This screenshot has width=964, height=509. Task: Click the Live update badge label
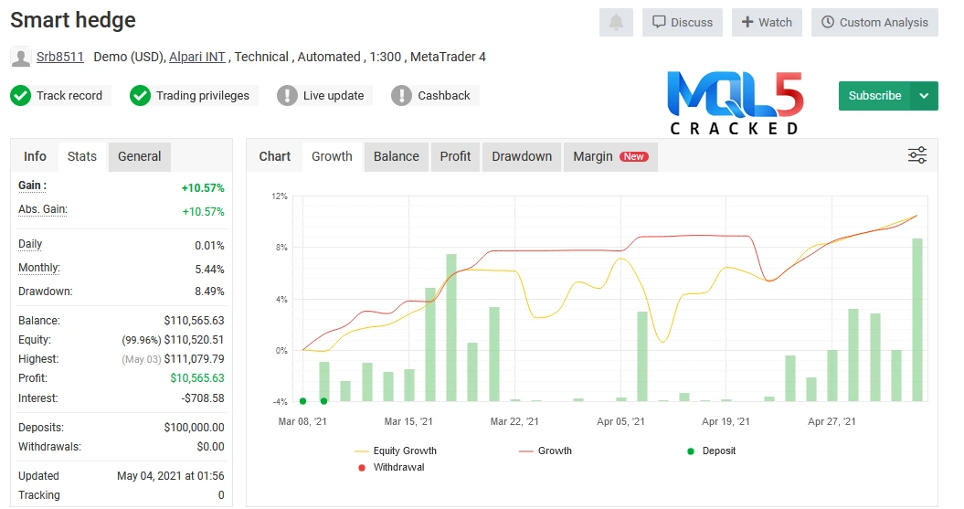coord(334,95)
